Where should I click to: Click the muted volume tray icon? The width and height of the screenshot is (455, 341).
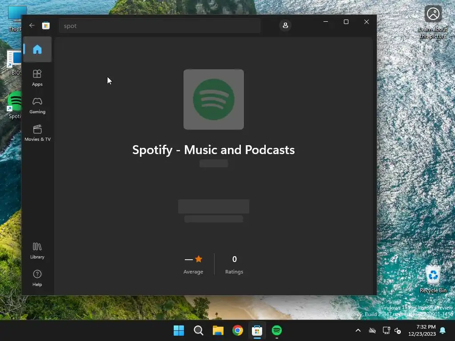tap(398, 330)
